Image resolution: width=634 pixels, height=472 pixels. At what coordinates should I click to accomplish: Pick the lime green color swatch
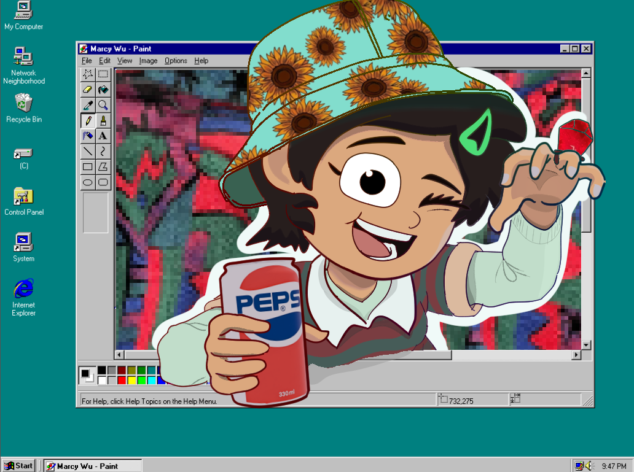click(x=141, y=381)
